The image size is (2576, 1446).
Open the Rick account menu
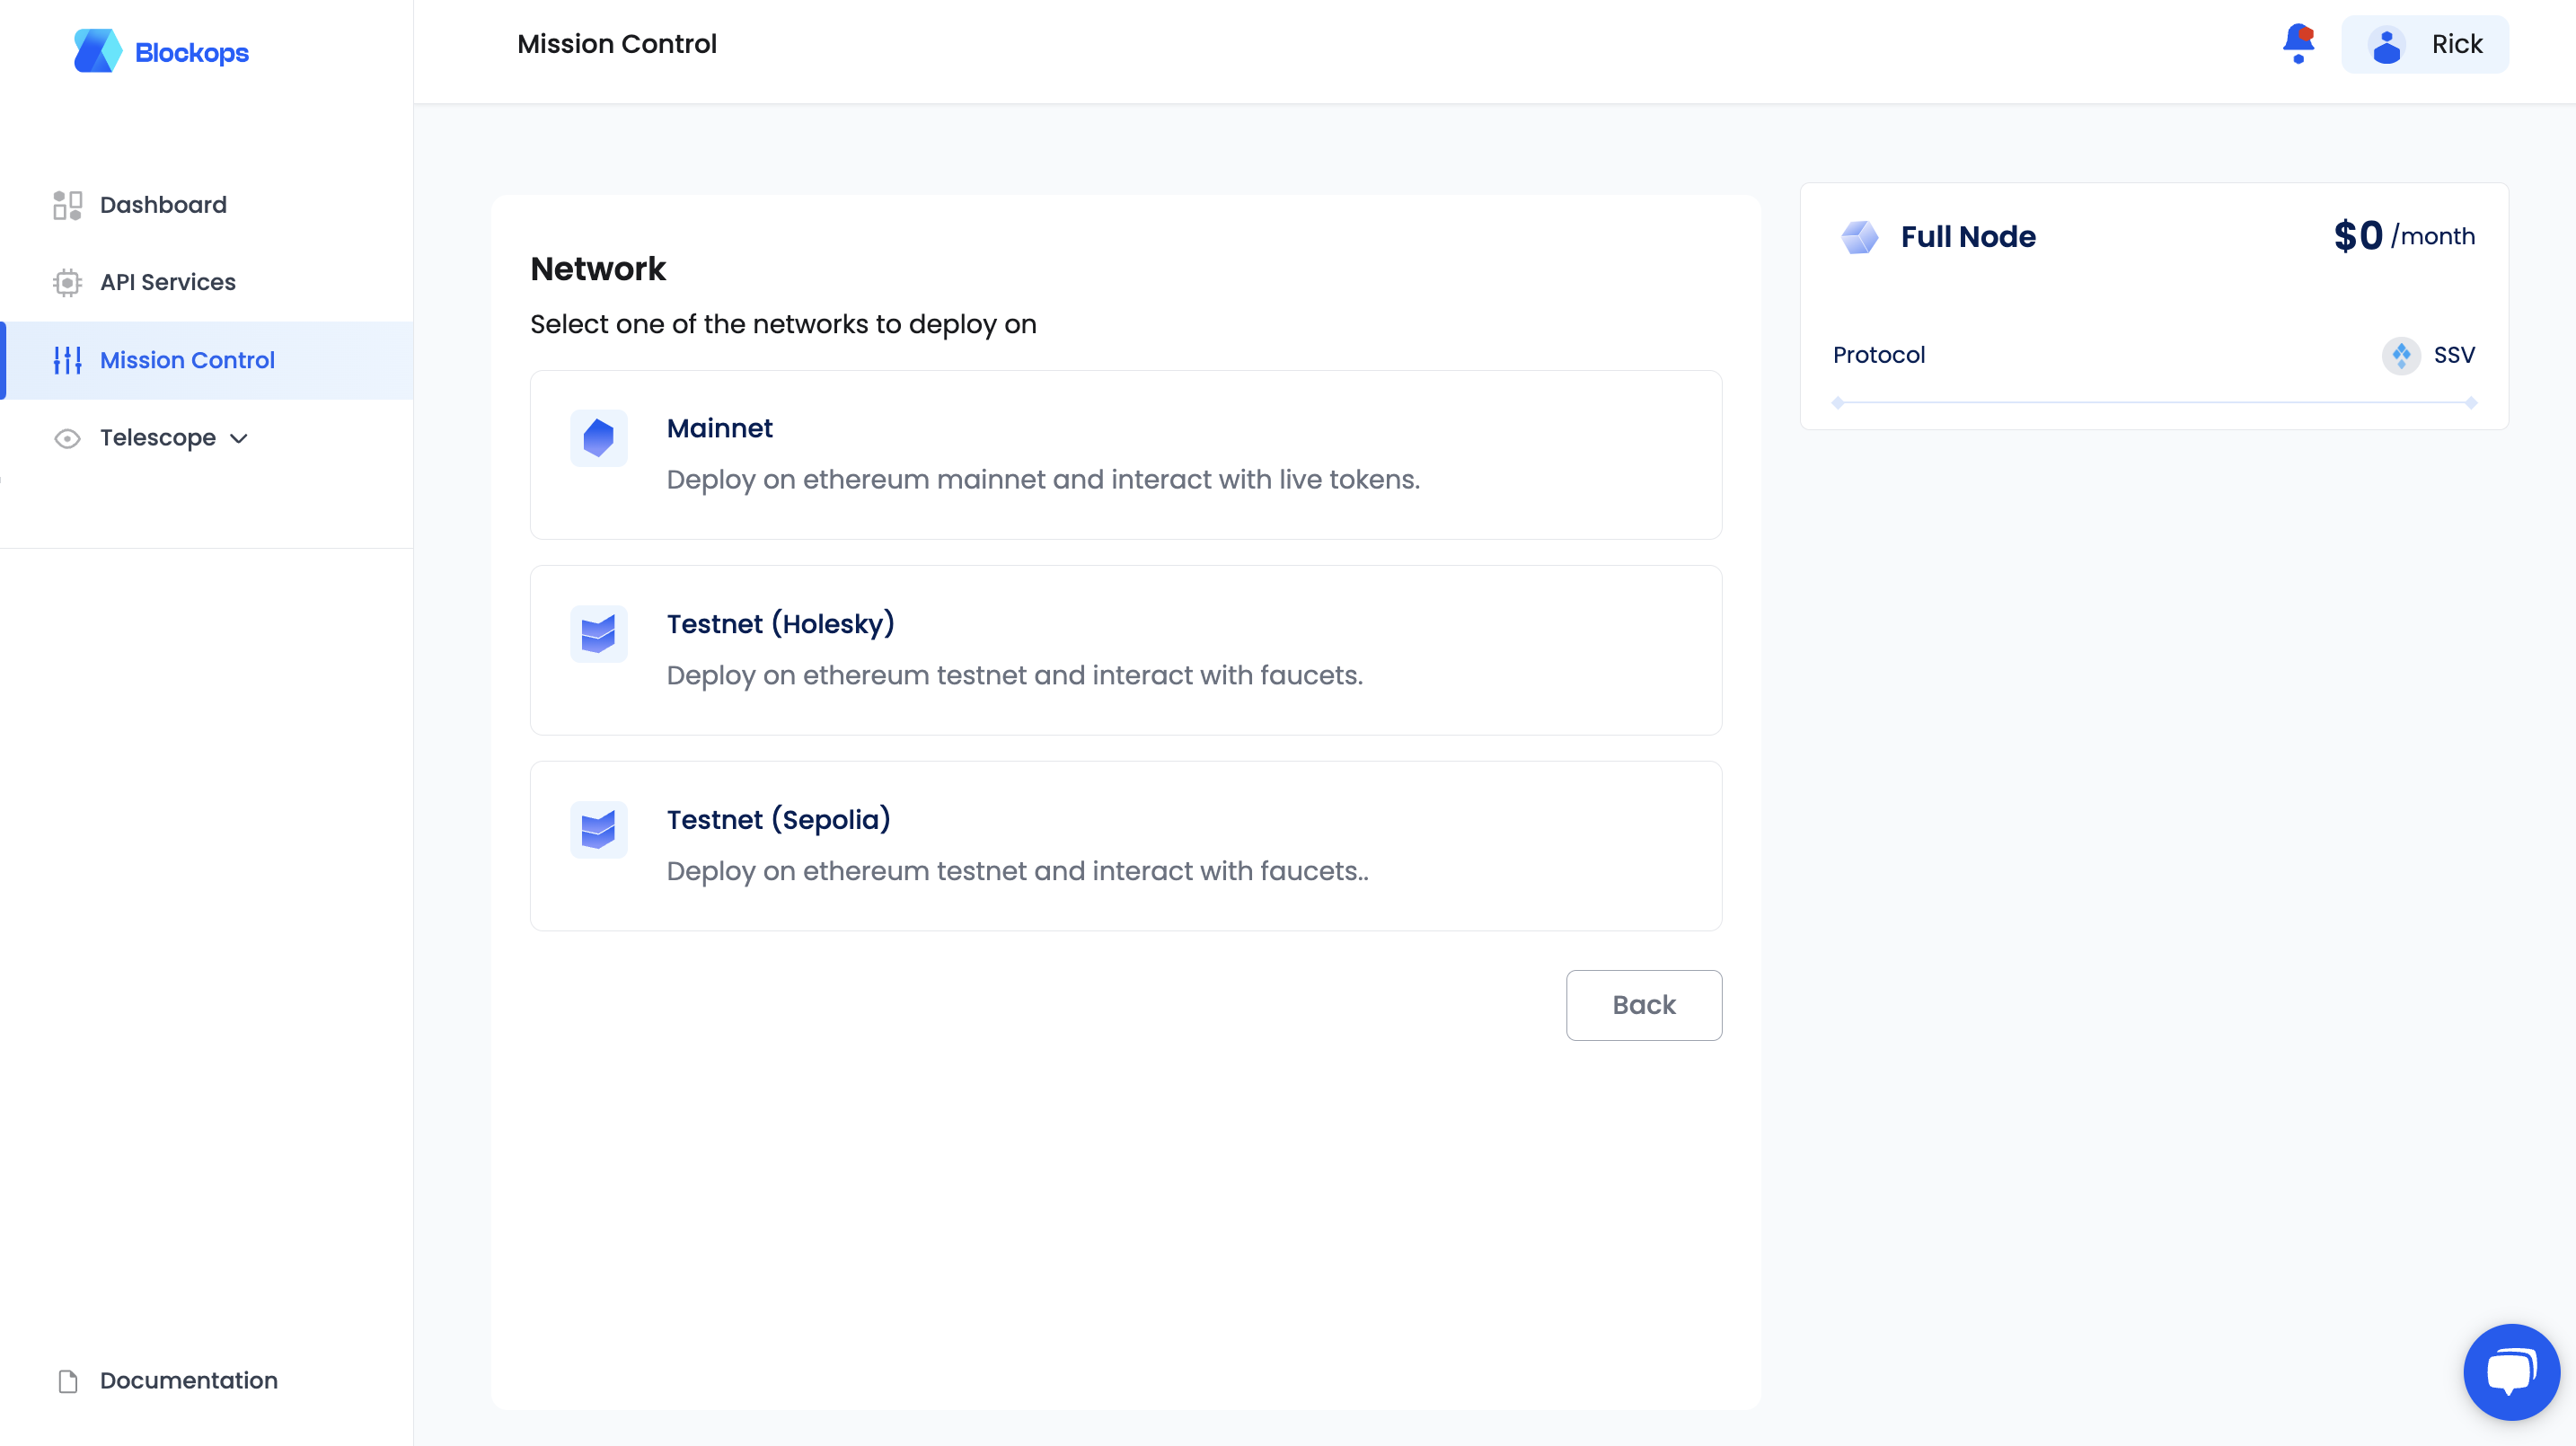point(2425,45)
